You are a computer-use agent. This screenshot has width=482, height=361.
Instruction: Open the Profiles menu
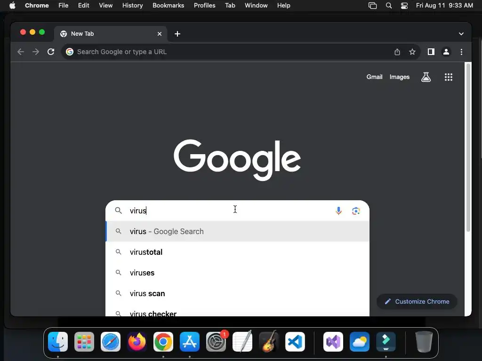[x=204, y=6]
